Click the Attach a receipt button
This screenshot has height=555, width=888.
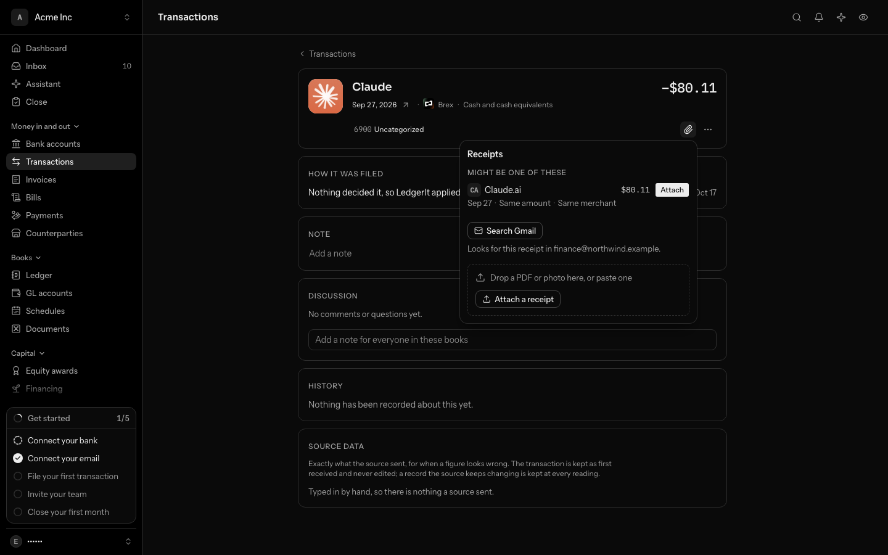518,299
